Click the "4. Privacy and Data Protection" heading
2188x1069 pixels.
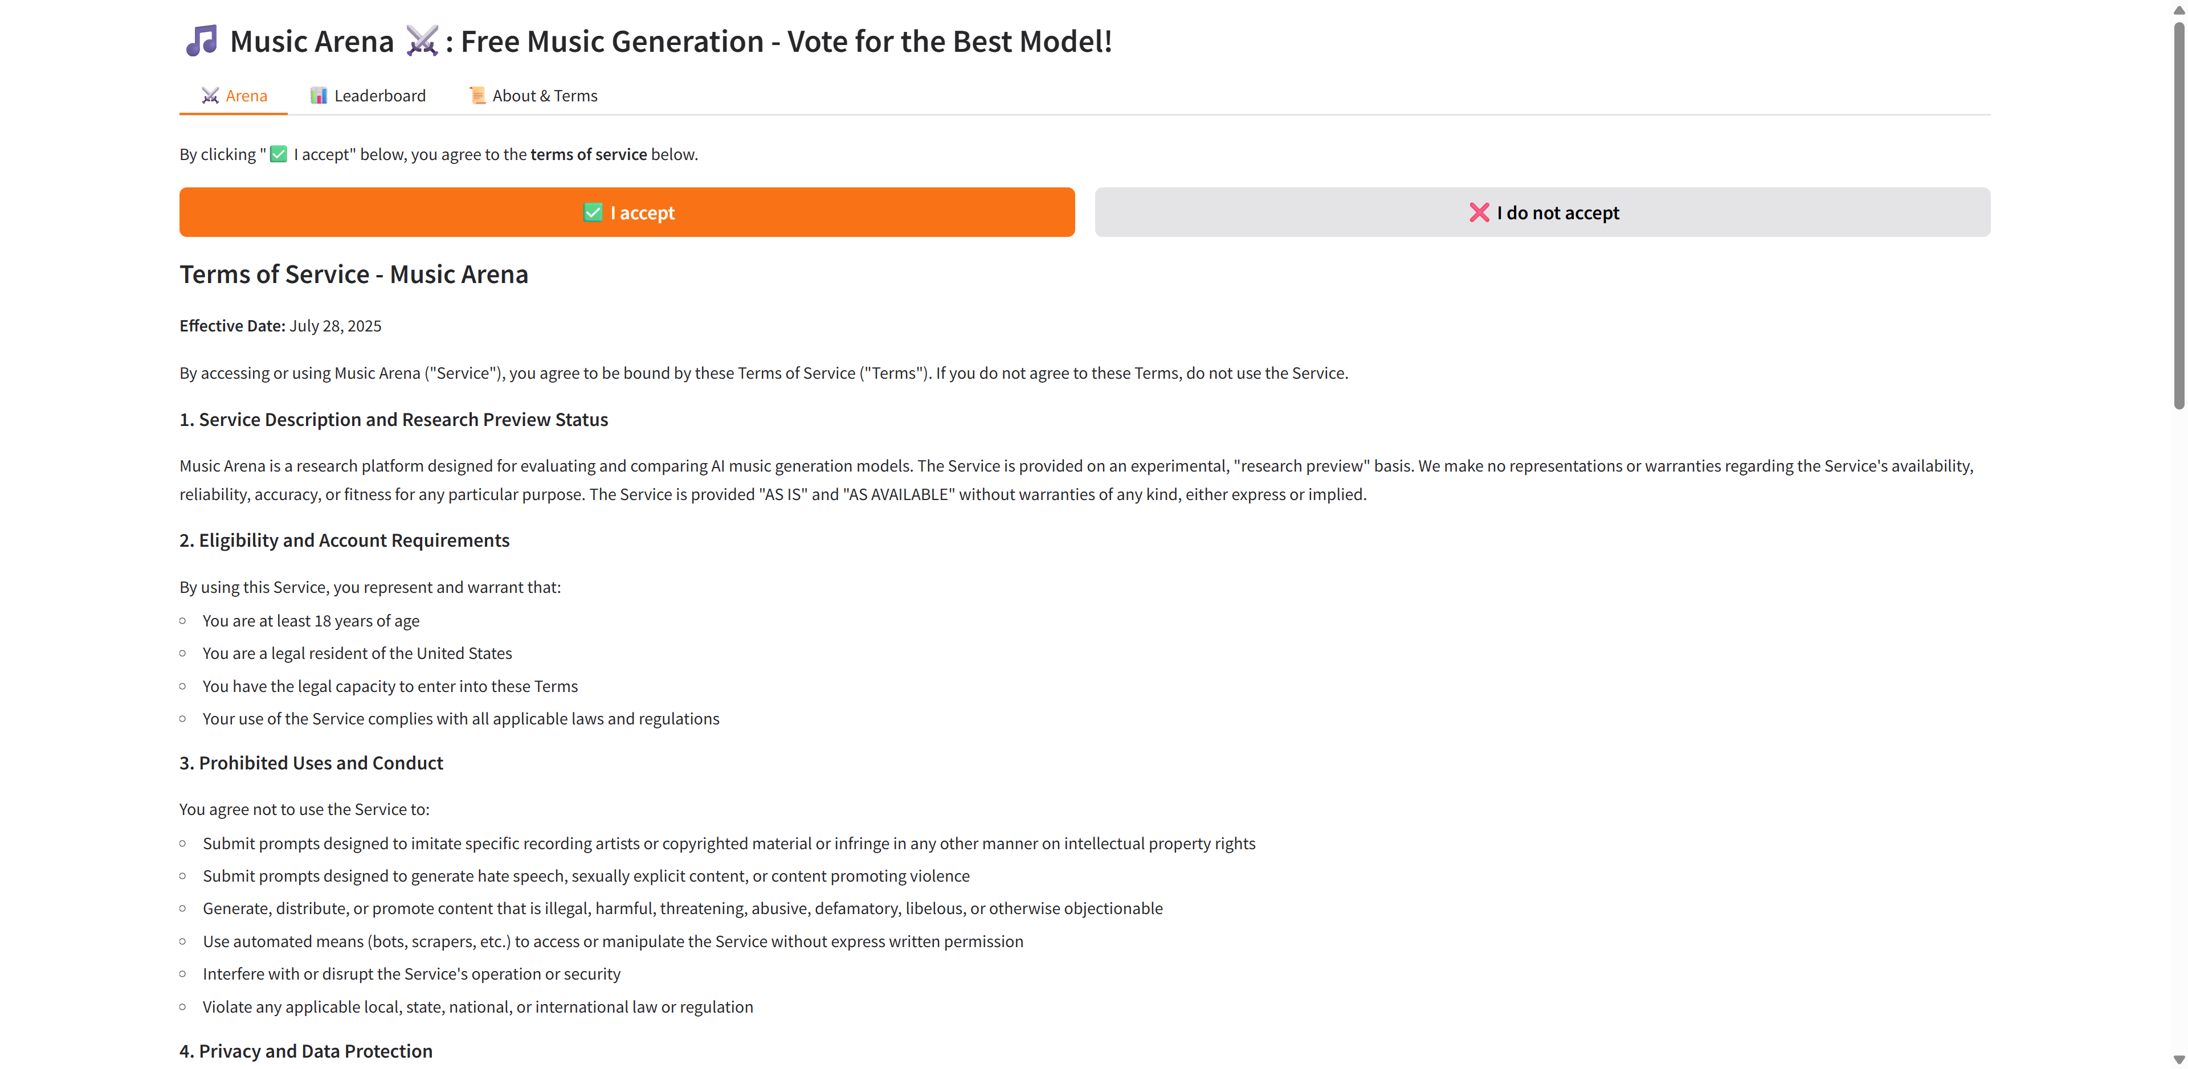[x=306, y=1051]
